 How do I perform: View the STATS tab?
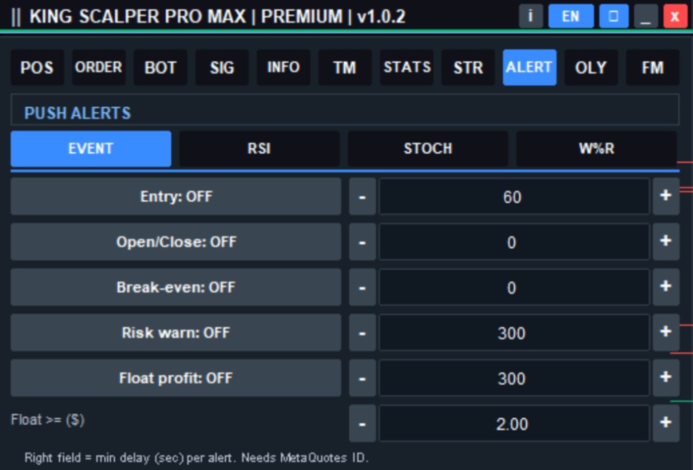click(x=407, y=68)
